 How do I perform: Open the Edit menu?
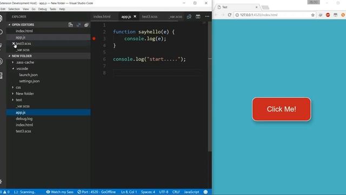(3, 9)
